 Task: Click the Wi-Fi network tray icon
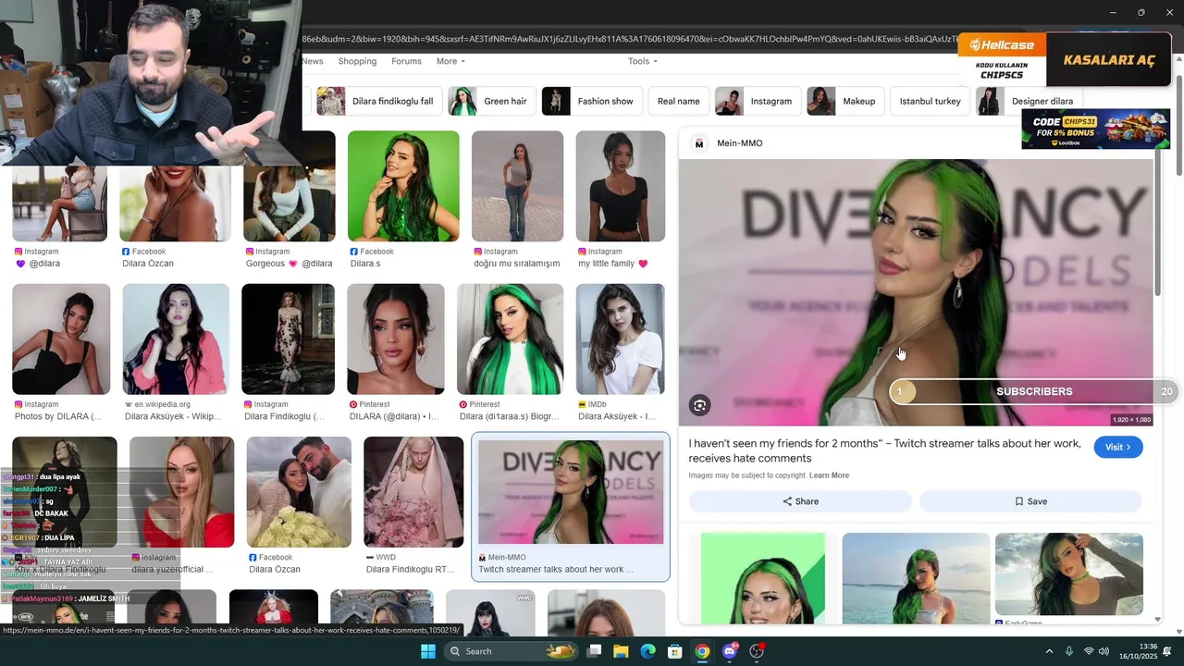(1089, 651)
